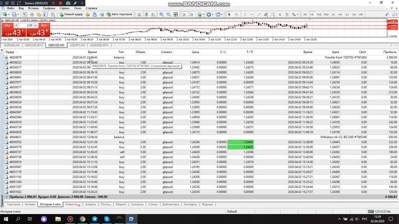Viewport: 399px width, 224px height.
Task: Launch MetaEditor from the toolbar
Action: (x=87, y=14)
